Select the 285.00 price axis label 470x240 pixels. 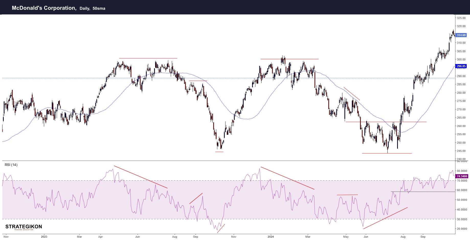pos(461,84)
